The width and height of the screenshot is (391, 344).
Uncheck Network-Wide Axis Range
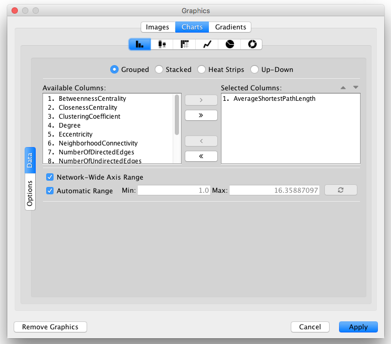pos(50,178)
